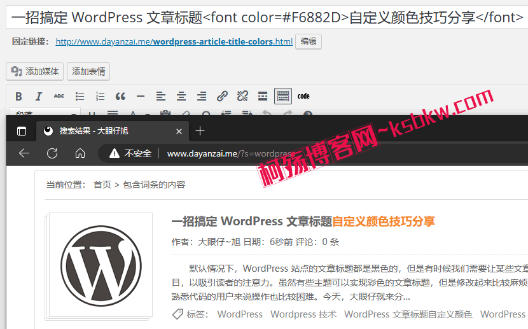Click the 包含词条的内容 breadcrumb text
This screenshot has height=329, width=528.
pyautogui.click(x=154, y=185)
